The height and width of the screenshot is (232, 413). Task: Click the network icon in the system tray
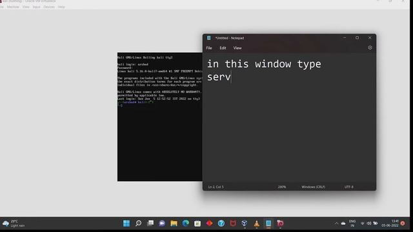363,224
